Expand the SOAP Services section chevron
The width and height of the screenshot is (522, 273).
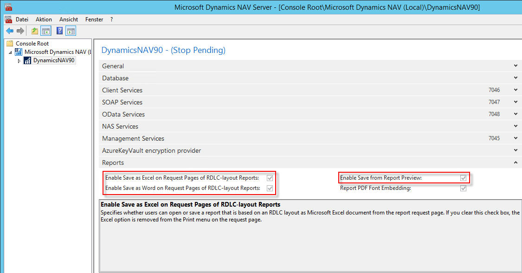(516, 102)
